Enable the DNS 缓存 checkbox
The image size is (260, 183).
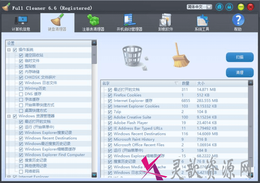[21, 94]
